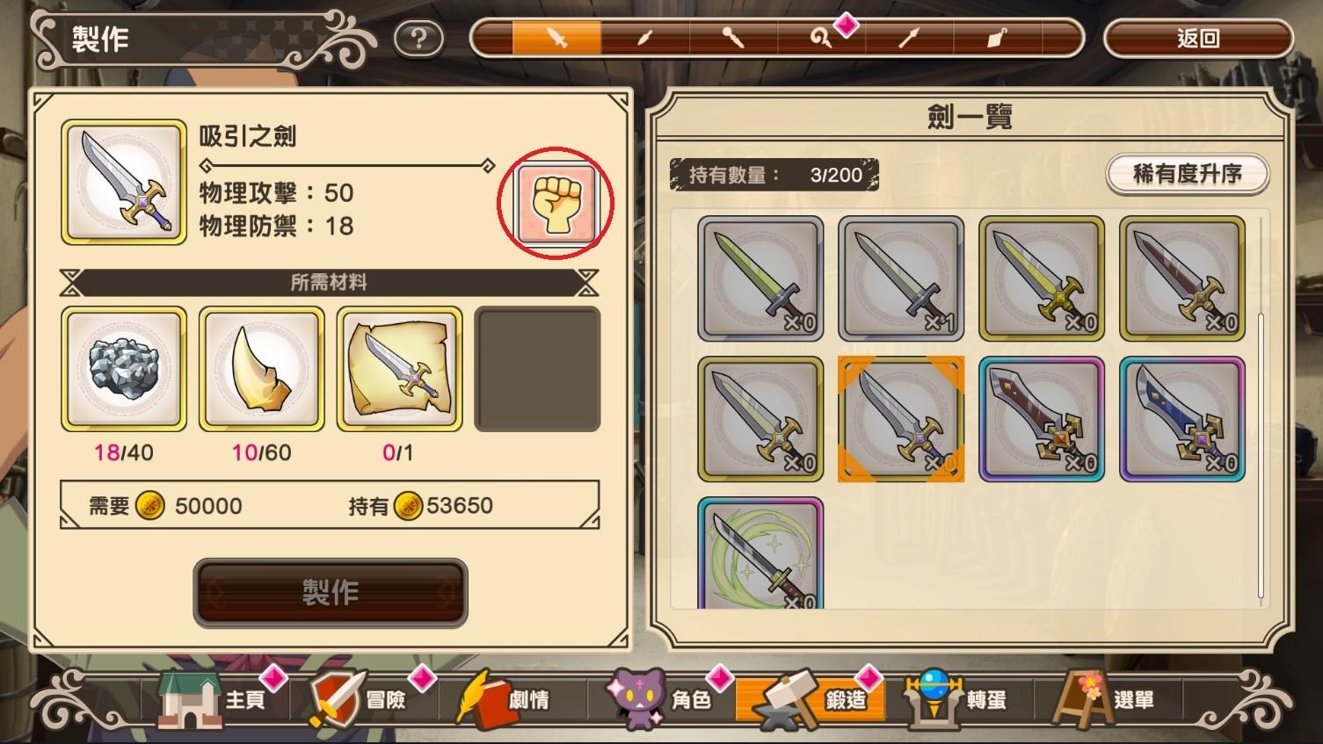Open the help question mark icon
This screenshot has height=744, width=1323.
click(418, 39)
